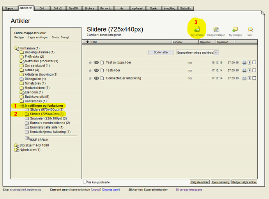
Task: Star the Test av toppslider article
Action: click(90, 62)
